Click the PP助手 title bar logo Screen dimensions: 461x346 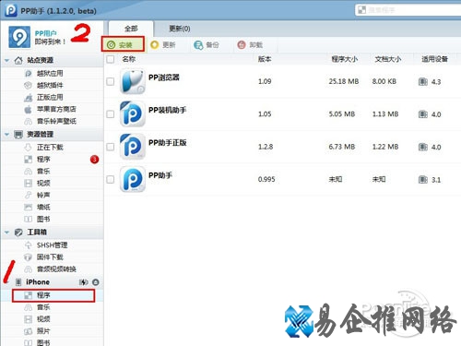click(10, 10)
